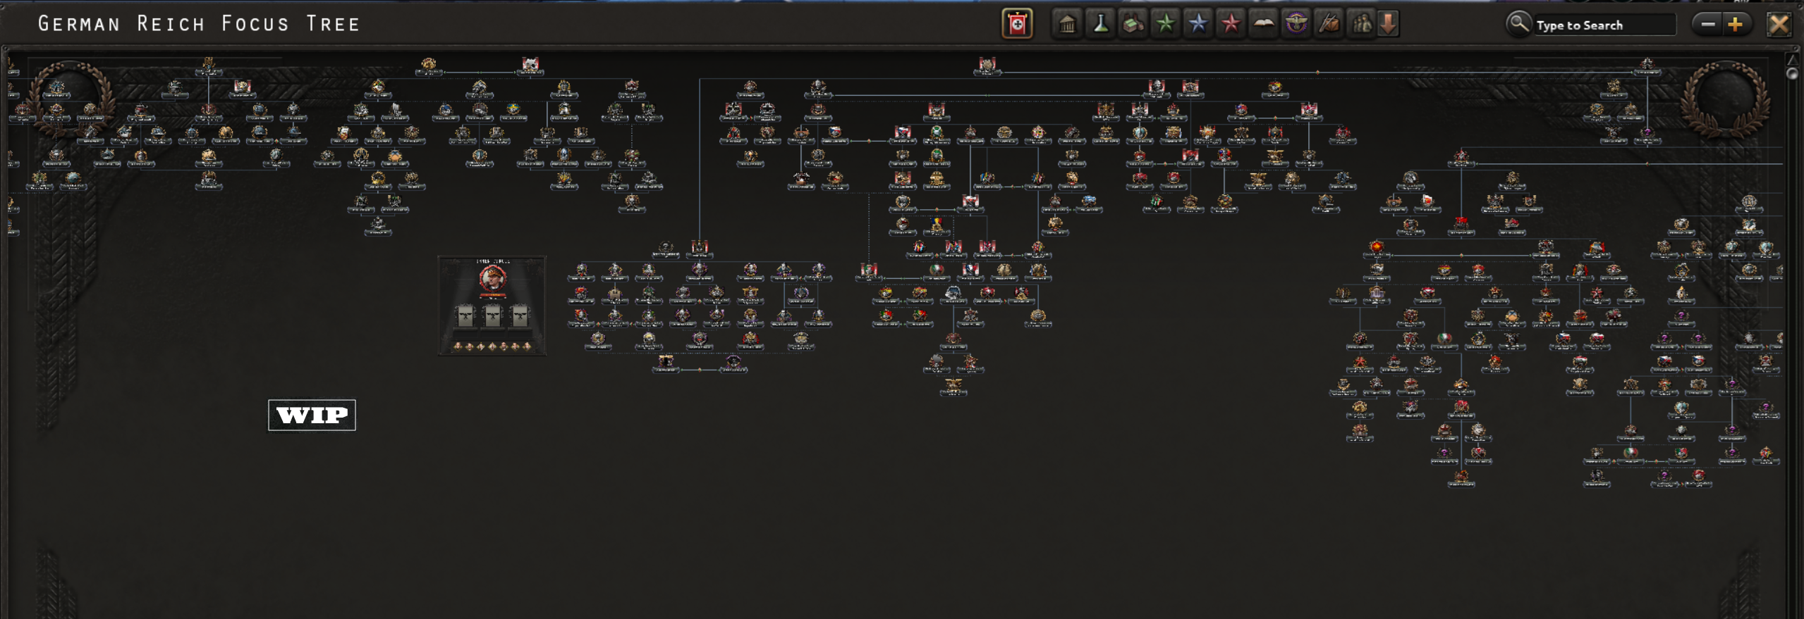The width and height of the screenshot is (1804, 619).
Task: Zoom out with the minus button
Action: point(1707,25)
